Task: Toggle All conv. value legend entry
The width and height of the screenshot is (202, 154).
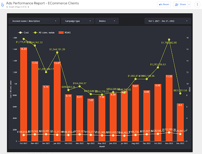Action: [44, 33]
